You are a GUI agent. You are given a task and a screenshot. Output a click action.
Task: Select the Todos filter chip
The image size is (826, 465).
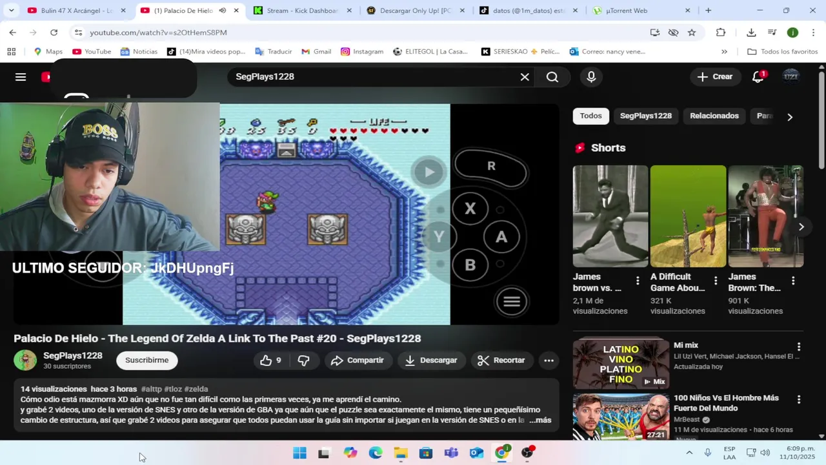click(x=590, y=116)
